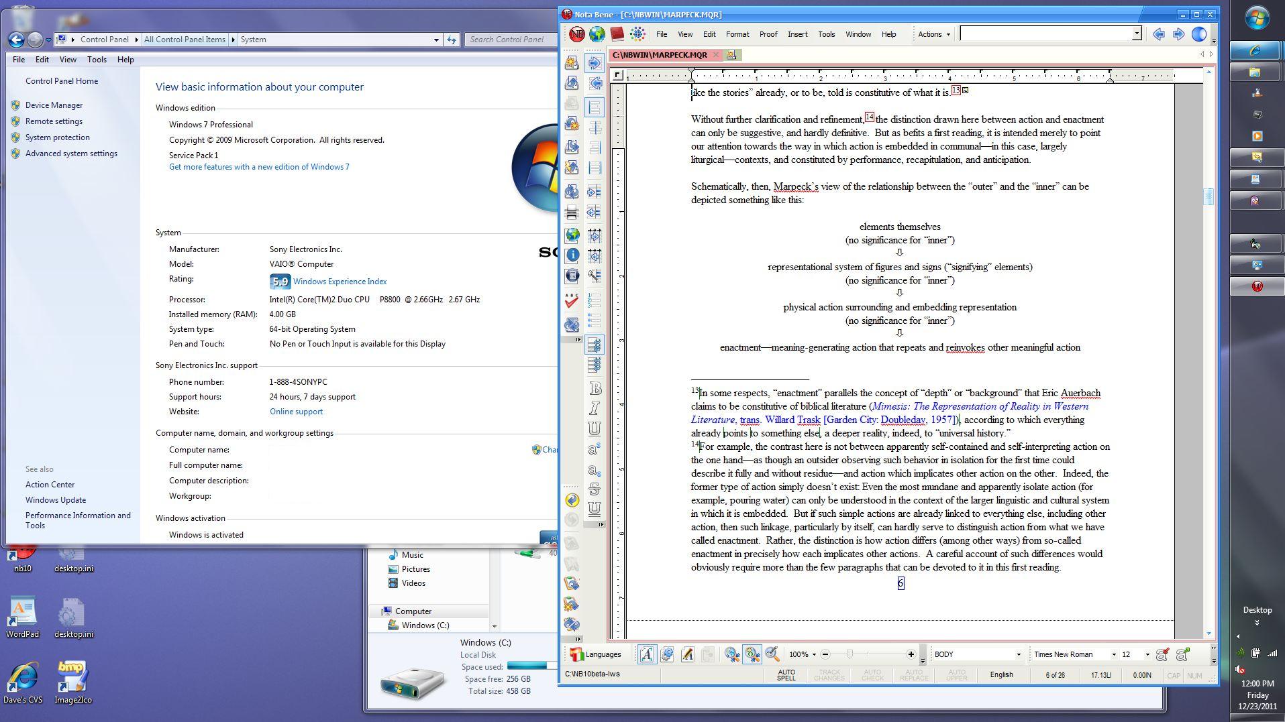Image resolution: width=1285 pixels, height=722 pixels.
Task: Toggle AUTO SPELL in the status bar
Action: 786,675
